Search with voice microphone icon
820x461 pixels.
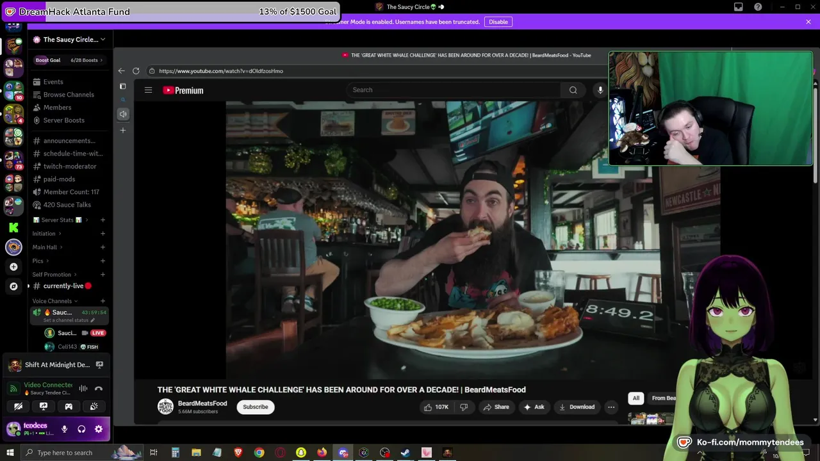[x=600, y=90]
